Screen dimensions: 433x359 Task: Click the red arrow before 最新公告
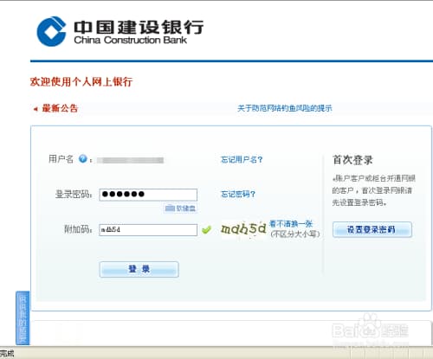pos(36,109)
